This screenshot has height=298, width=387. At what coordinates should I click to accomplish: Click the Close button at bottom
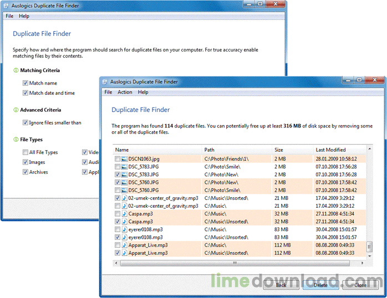pyautogui.click(x=360, y=285)
